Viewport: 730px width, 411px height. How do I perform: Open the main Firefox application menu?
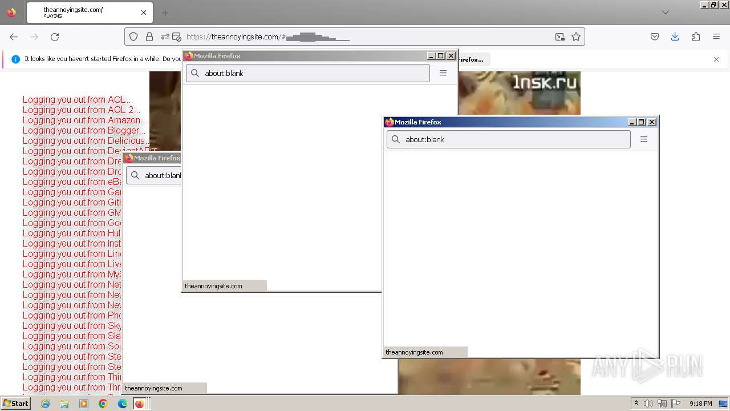pos(716,37)
